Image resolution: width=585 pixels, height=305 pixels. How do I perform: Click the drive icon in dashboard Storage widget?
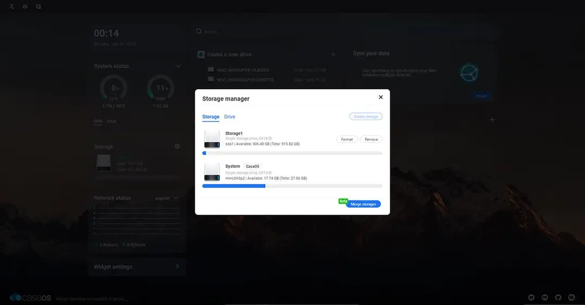point(103,163)
